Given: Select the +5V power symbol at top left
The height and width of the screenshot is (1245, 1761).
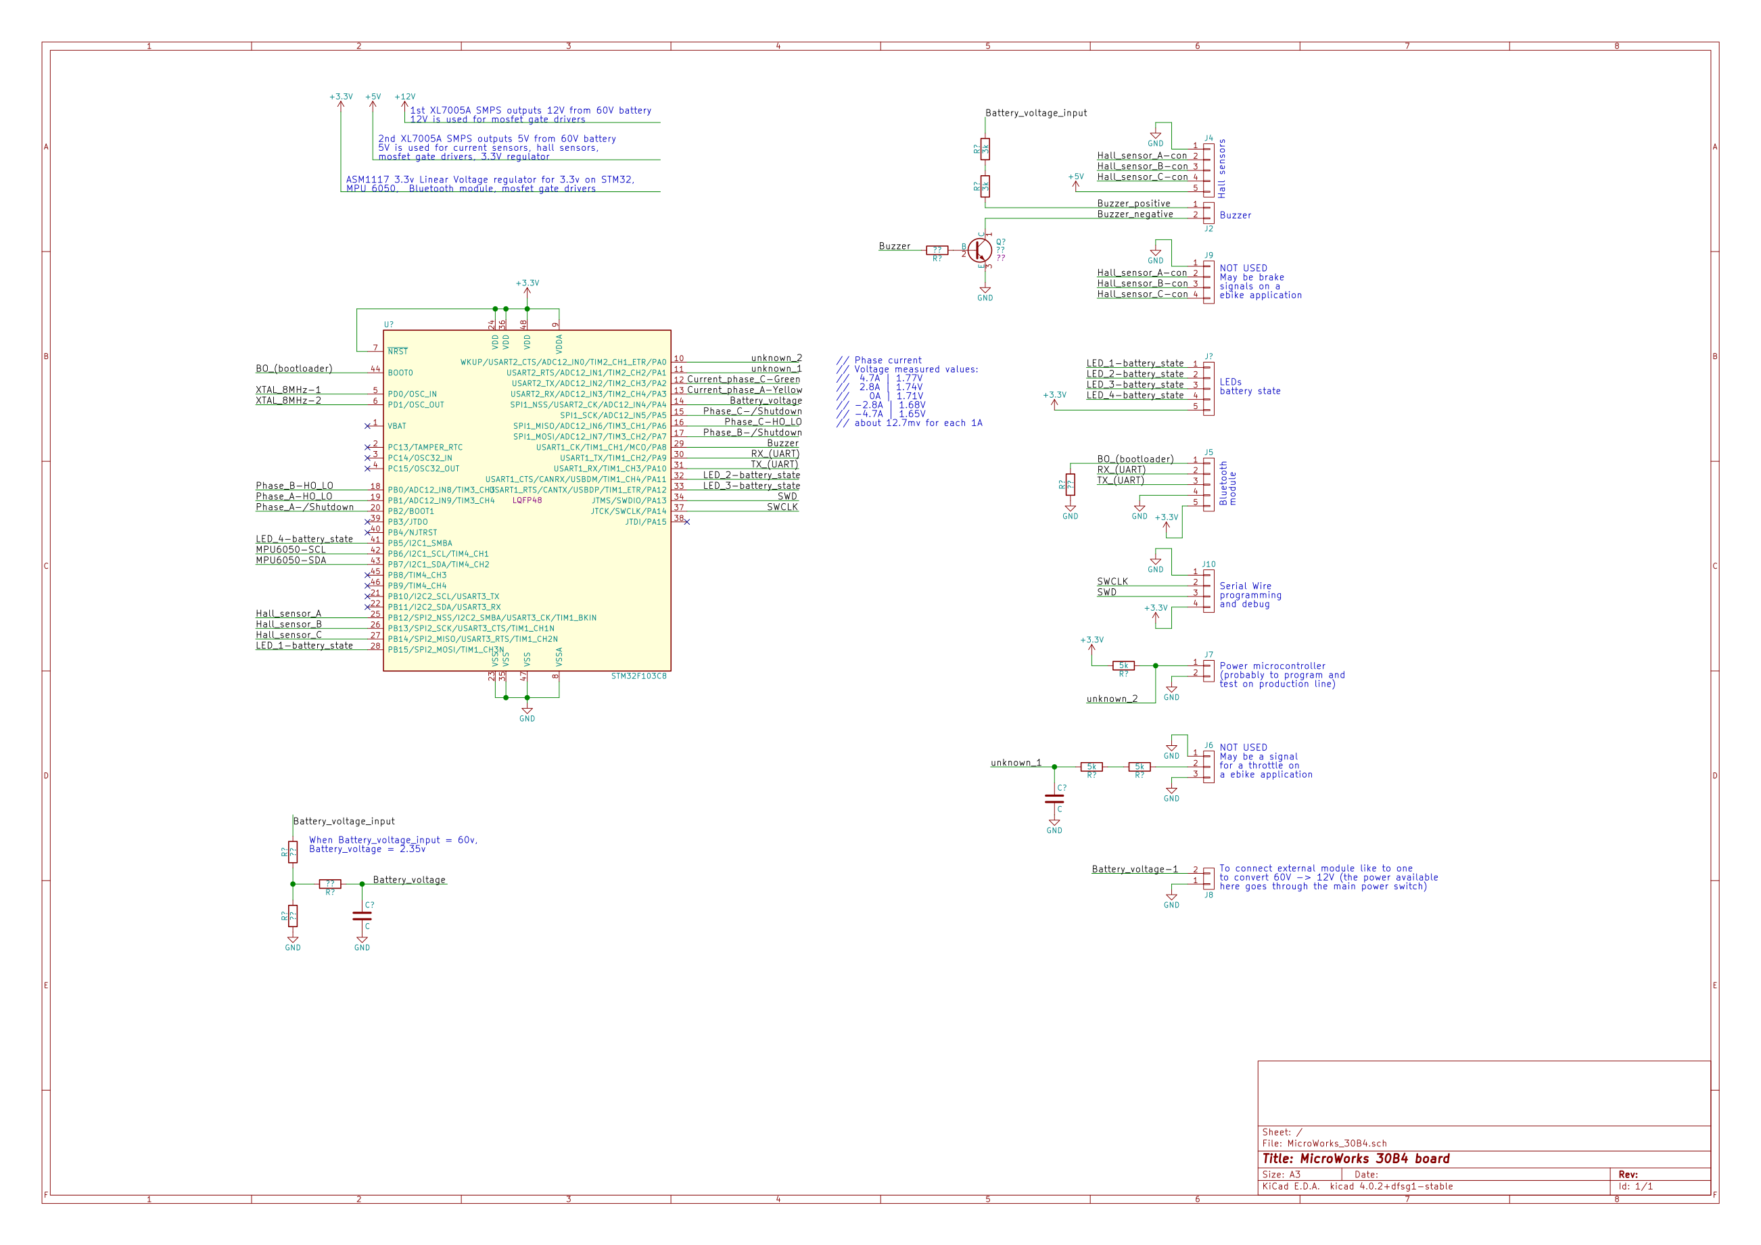Looking at the screenshot, I should click(x=373, y=106).
